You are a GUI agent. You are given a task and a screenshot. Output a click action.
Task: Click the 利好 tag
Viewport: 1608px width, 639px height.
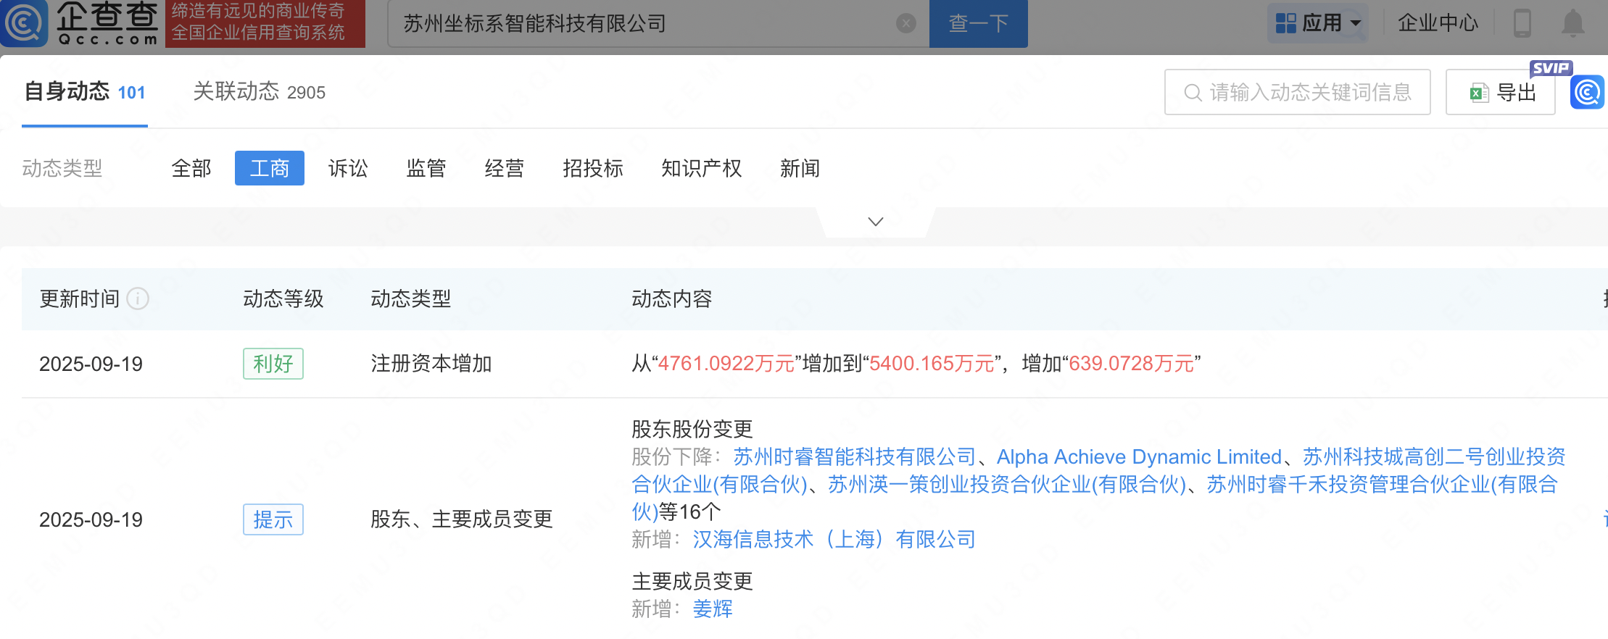[x=273, y=364]
